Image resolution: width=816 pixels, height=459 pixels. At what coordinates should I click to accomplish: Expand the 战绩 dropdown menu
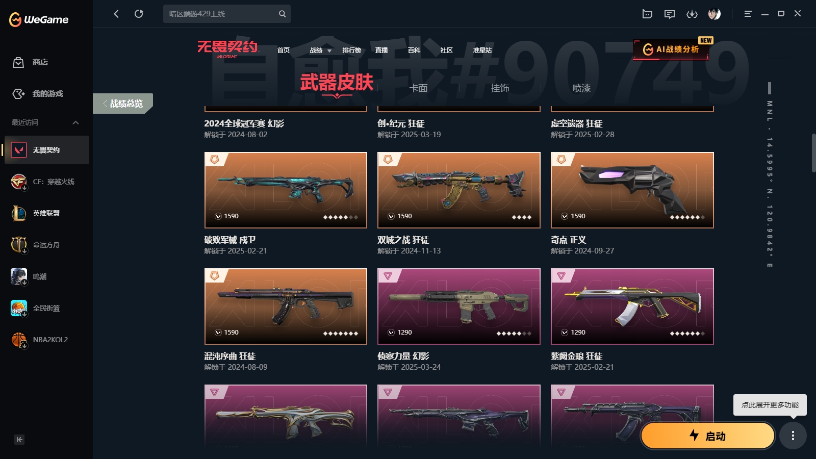[321, 50]
